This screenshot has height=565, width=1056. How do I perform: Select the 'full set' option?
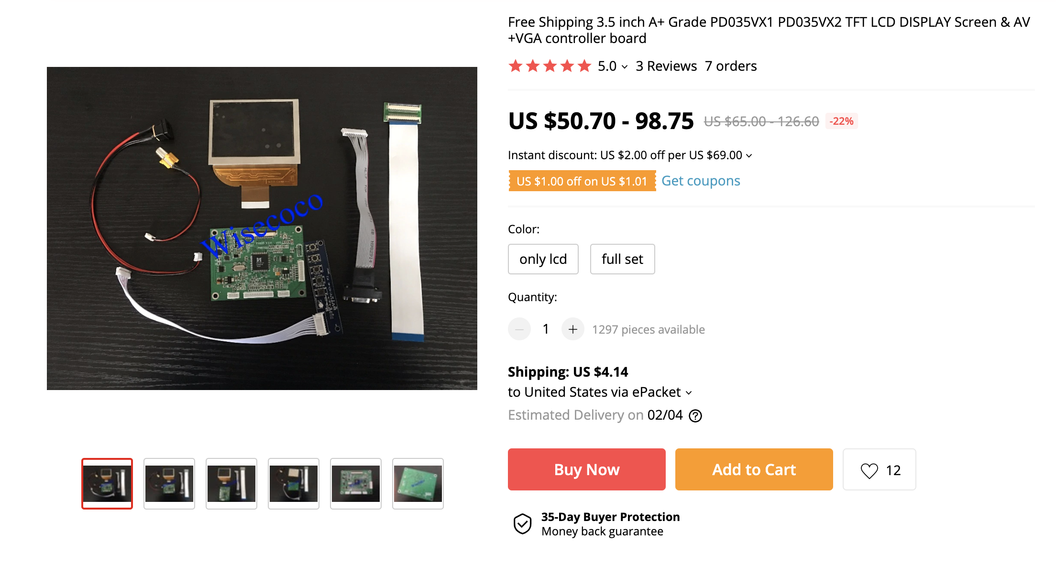(622, 259)
